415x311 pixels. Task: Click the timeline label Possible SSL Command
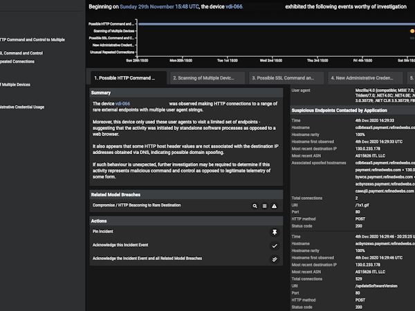tap(111, 38)
